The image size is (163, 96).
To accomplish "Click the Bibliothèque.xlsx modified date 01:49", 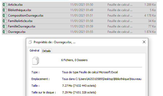I will 82,10.
